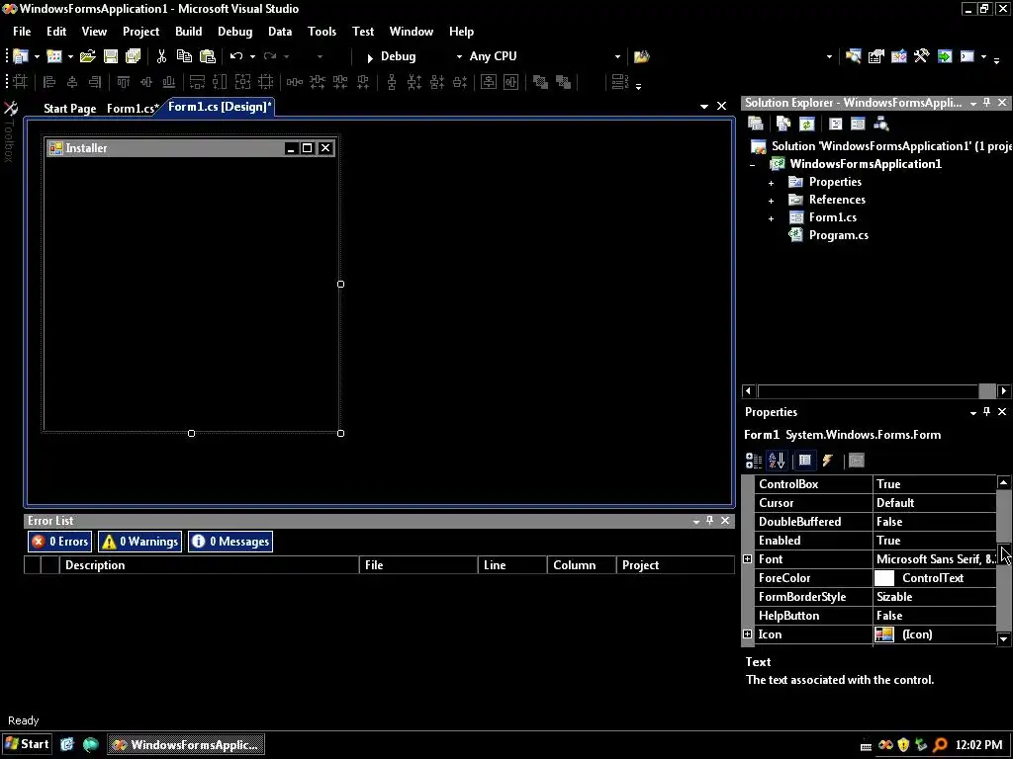
Task: Open the auto-hidden Toolbox side tab
Action: click(10, 131)
